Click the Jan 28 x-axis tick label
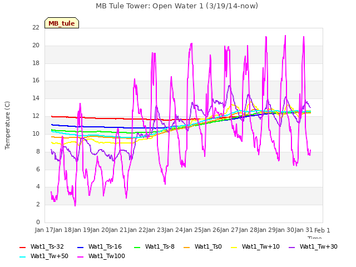The width and height of the screenshot is (356, 267). pos(249,230)
